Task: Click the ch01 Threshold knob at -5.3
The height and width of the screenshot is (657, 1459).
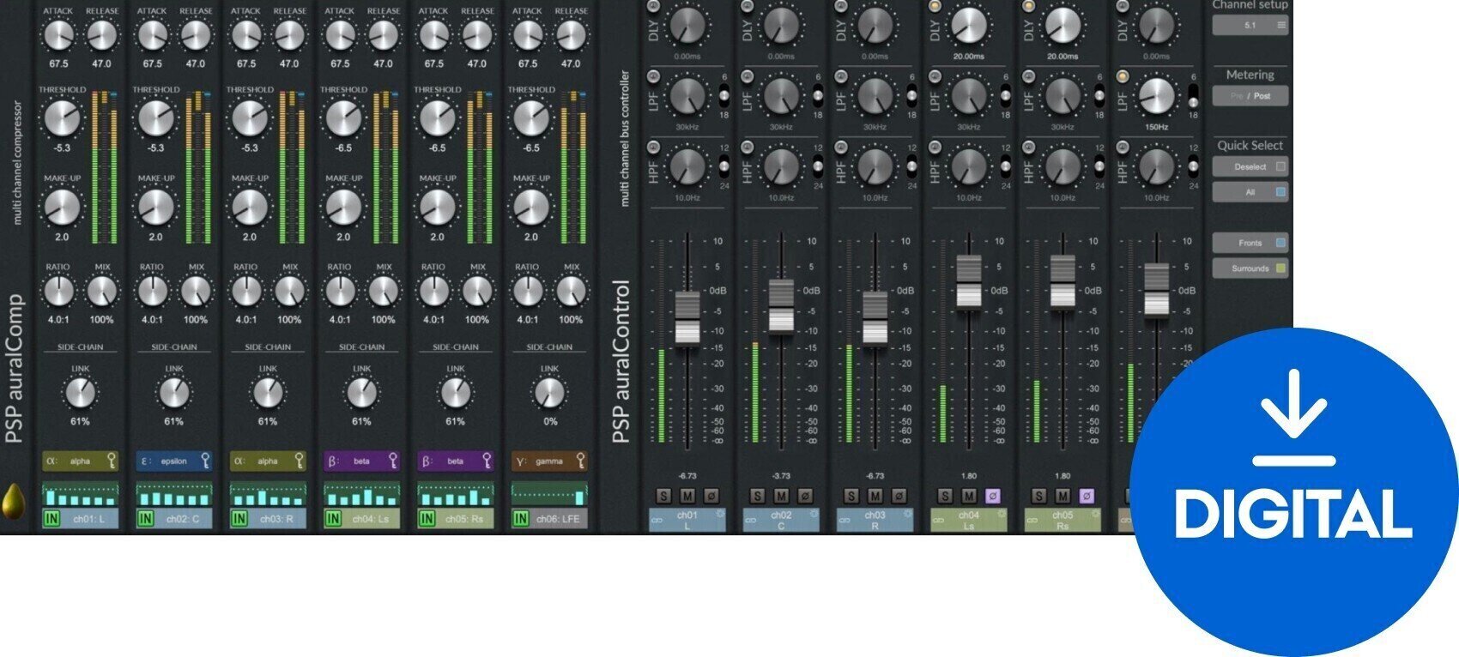Action: click(x=62, y=119)
